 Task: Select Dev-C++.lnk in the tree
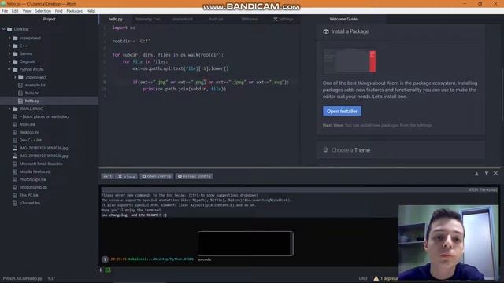(x=31, y=140)
